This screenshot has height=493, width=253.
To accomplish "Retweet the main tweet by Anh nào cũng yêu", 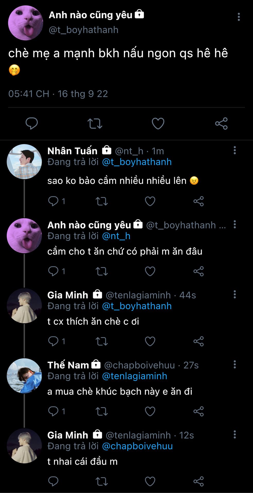I will 95,124.
